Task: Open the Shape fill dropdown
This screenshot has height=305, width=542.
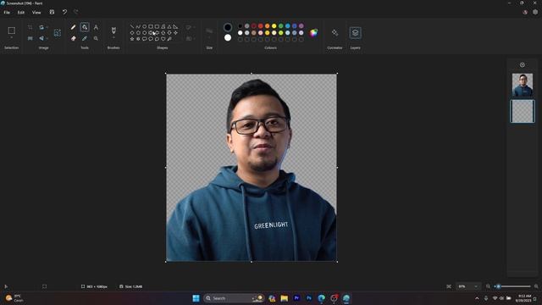Action: click(x=190, y=38)
